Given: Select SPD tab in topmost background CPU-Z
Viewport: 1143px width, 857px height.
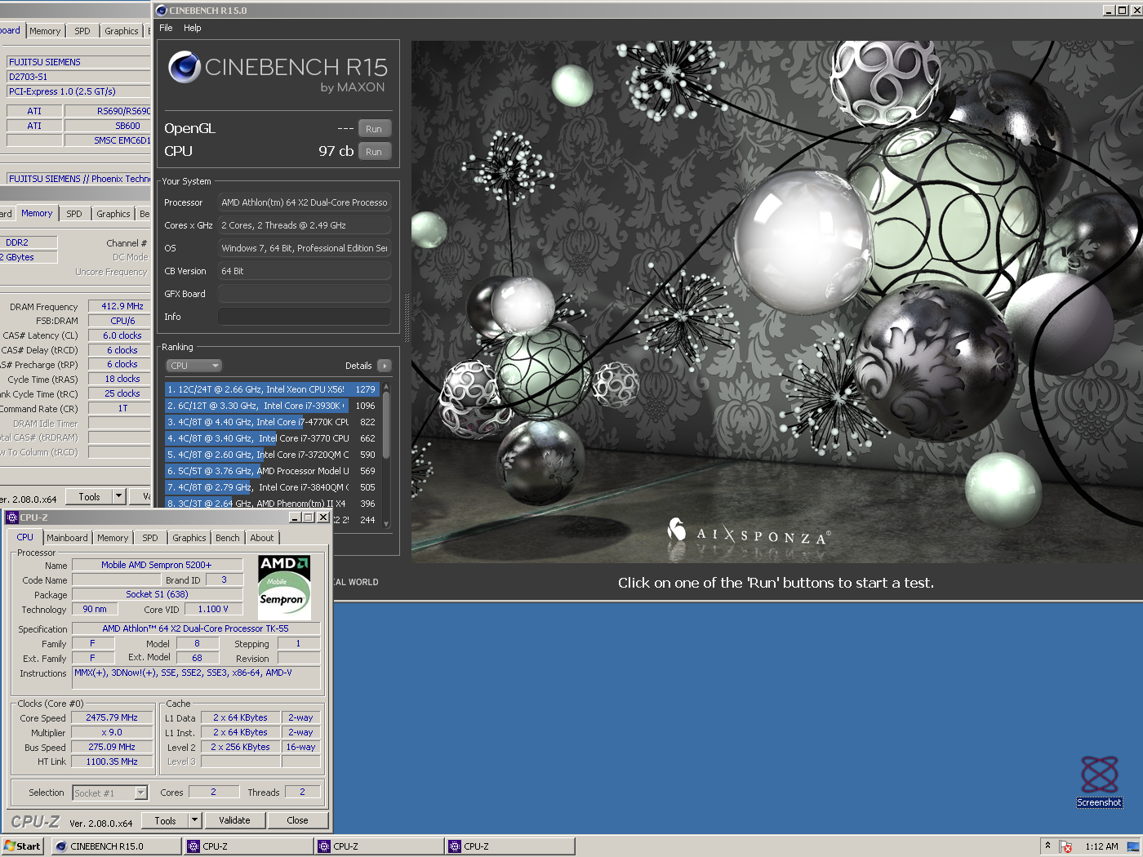Looking at the screenshot, I should coord(82,31).
